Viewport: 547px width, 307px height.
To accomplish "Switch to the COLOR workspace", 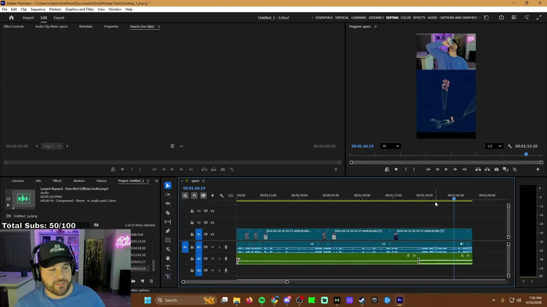I will (406, 17).
